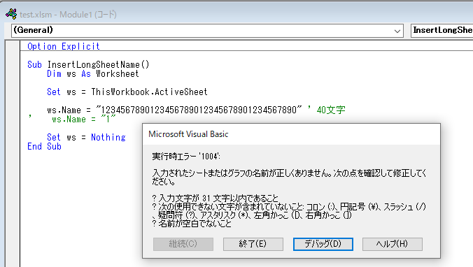The height and width of the screenshot is (267, 473).
Task: Click the デバッグ(D) button
Action: (x=323, y=244)
